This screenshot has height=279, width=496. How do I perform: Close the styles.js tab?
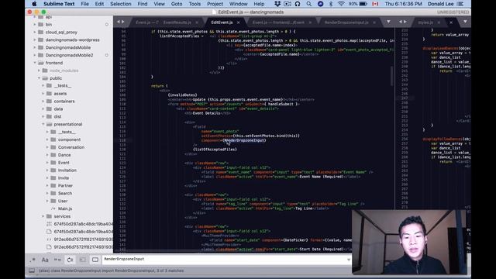[439, 22]
